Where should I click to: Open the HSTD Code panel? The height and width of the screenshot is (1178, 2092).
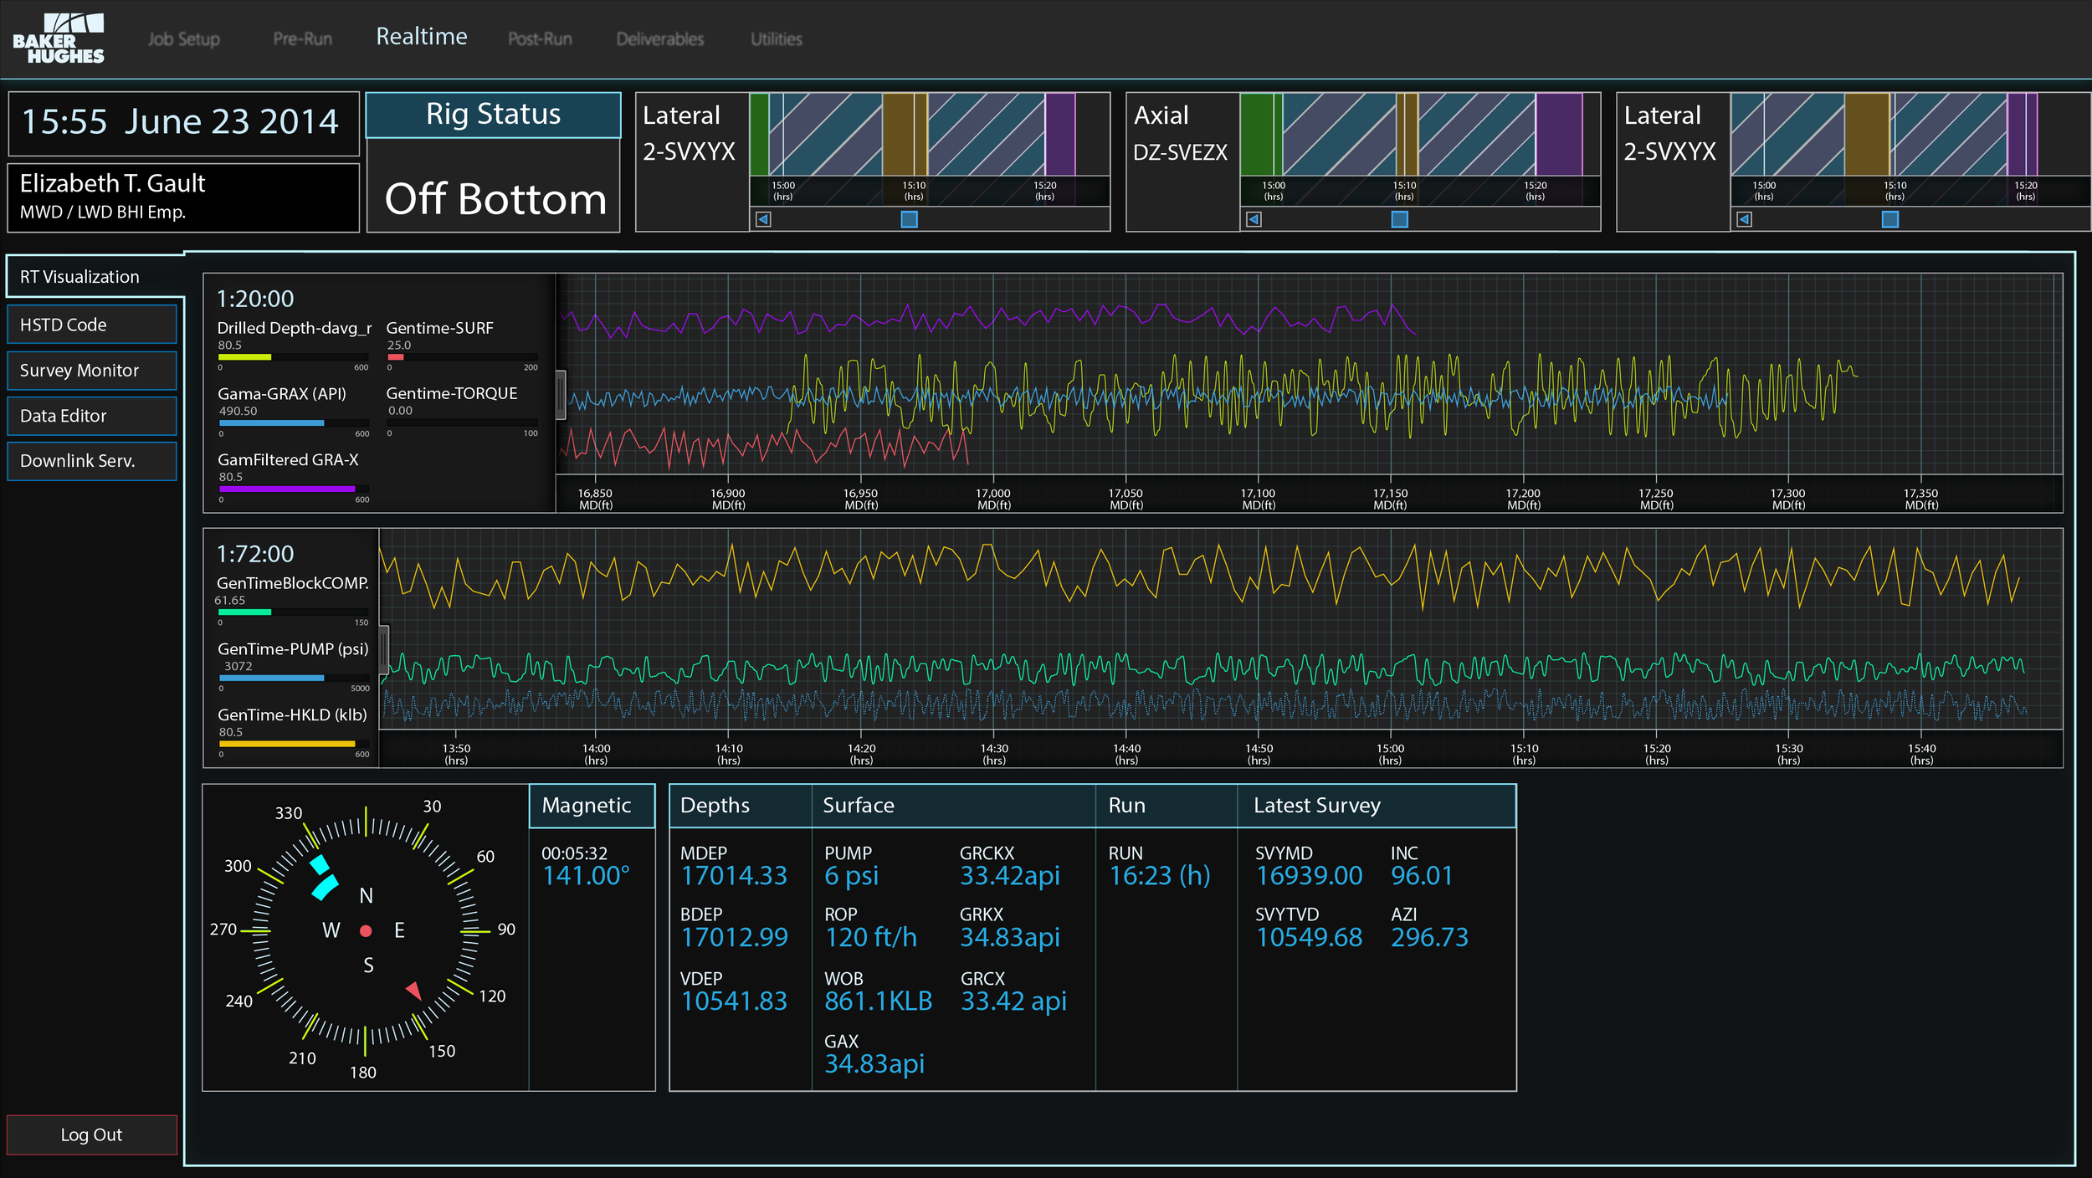coord(92,324)
